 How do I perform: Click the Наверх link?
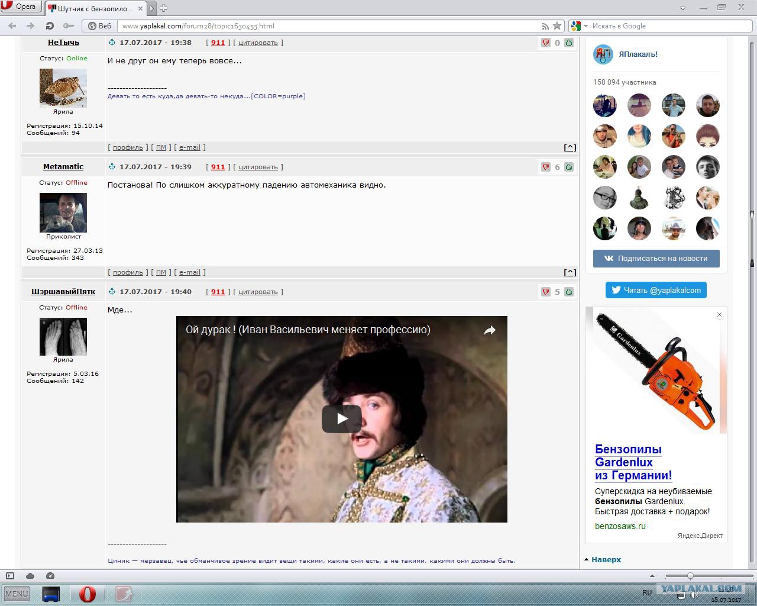pos(606,559)
